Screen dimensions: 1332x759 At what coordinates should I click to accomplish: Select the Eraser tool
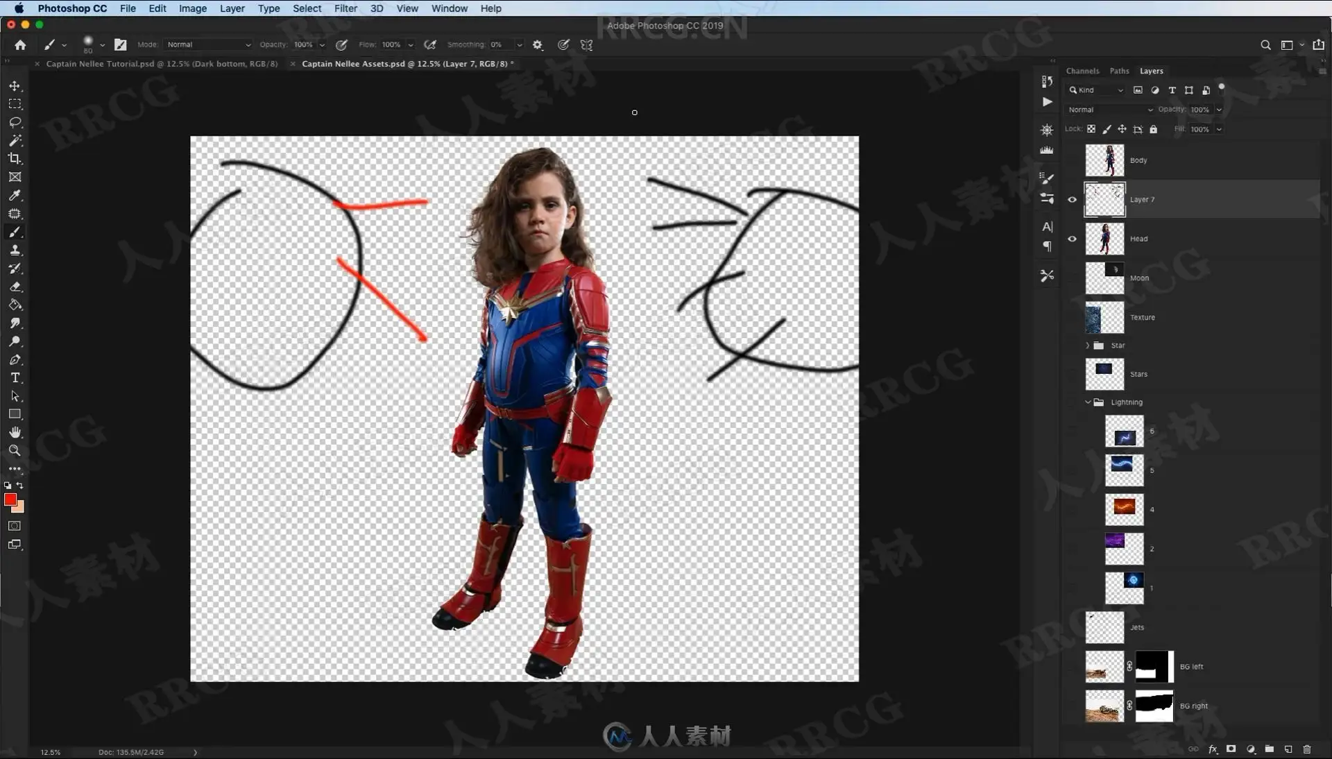[x=15, y=287]
